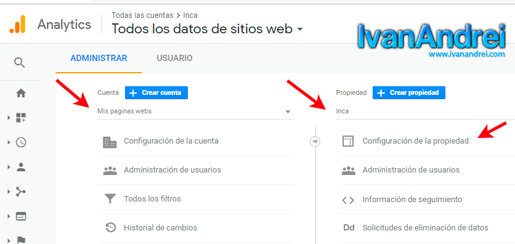515x244 pixels.
Task: Open the sidebar search icon
Action: [x=20, y=62]
